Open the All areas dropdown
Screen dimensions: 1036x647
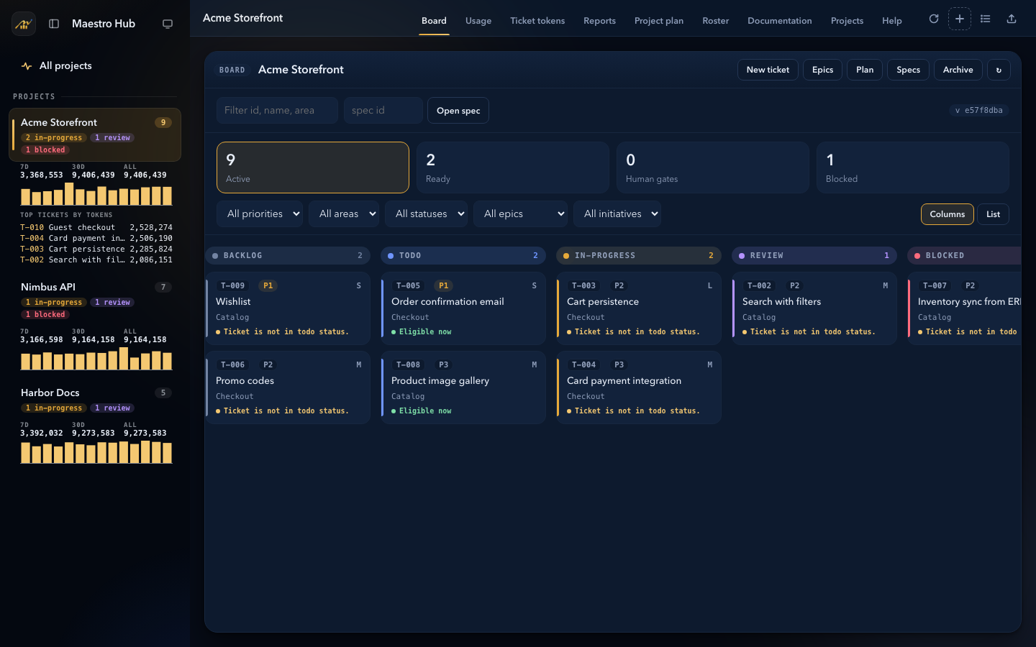(x=344, y=214)
